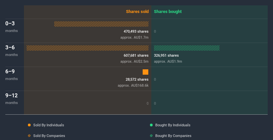Click the 3–6 months green bought bar
The width and height of the screenshot is (273, 140).
point(187,48)
